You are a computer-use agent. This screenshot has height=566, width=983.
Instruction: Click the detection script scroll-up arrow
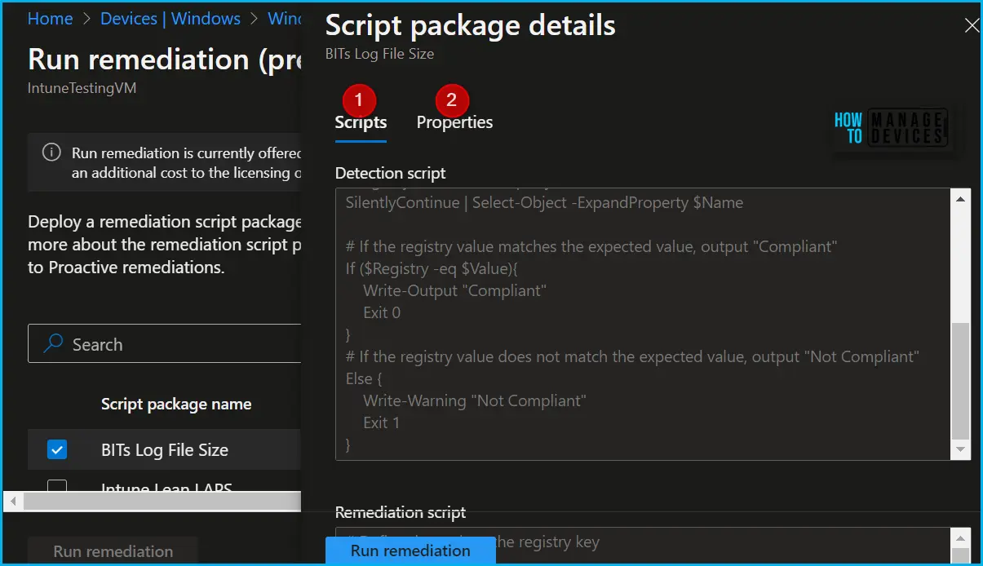coord(961,199)
